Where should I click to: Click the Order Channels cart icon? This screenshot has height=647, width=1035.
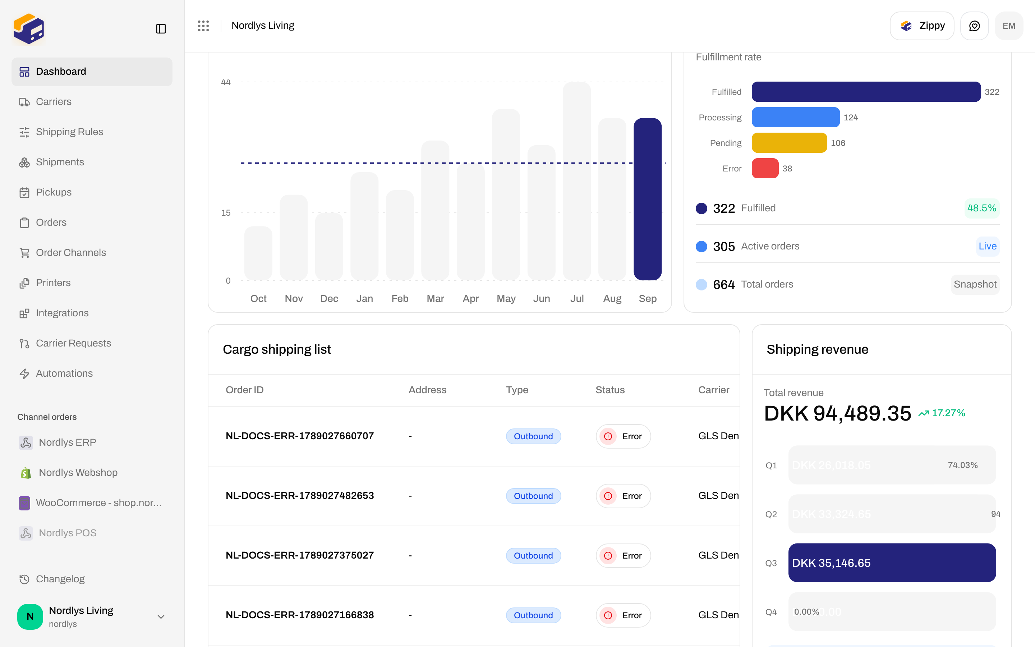point(24,253)
